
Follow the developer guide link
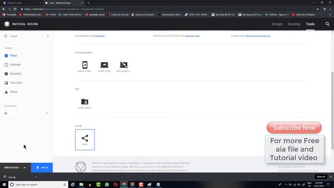coord(192,36)
